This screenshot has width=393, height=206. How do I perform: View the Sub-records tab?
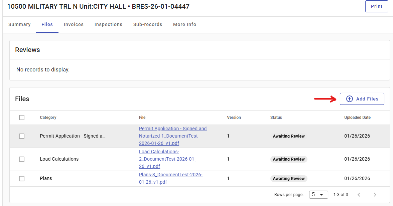point(148,24)
